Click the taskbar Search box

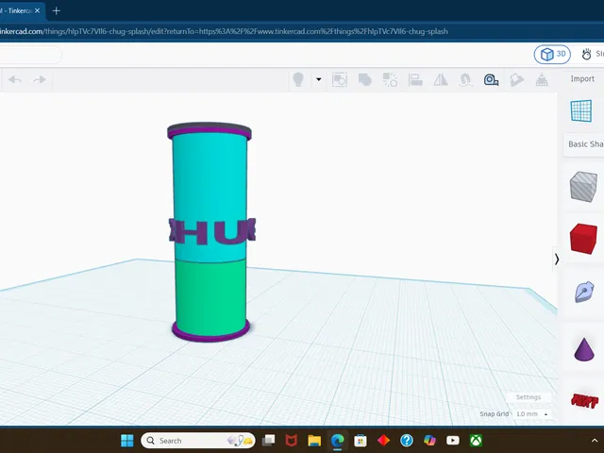click(x=198, y=441)
